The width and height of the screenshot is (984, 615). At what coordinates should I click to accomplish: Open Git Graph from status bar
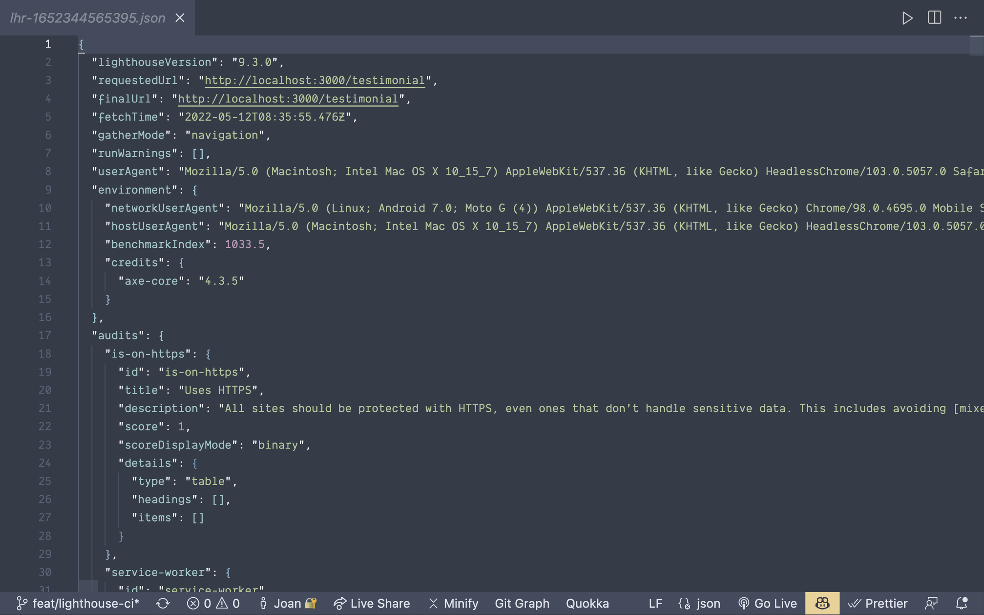522,604
